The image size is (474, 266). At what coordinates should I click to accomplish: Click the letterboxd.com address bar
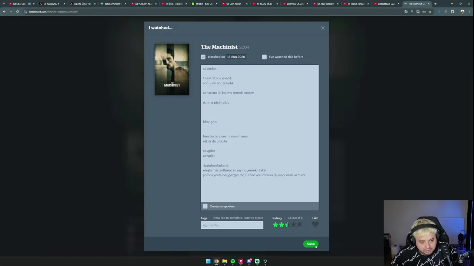(215, 11)
